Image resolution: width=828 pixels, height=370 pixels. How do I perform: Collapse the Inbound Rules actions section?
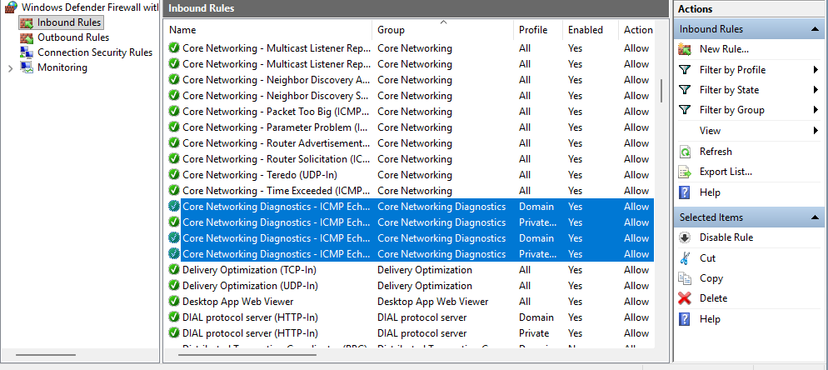pos(816,29)
